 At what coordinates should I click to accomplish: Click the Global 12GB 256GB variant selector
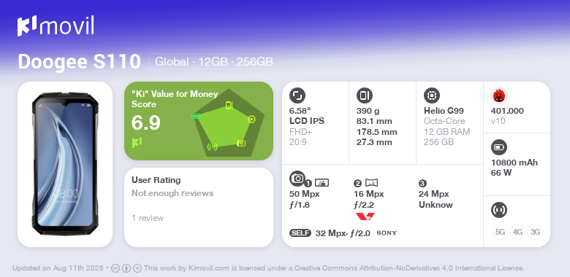pos(213,62)
